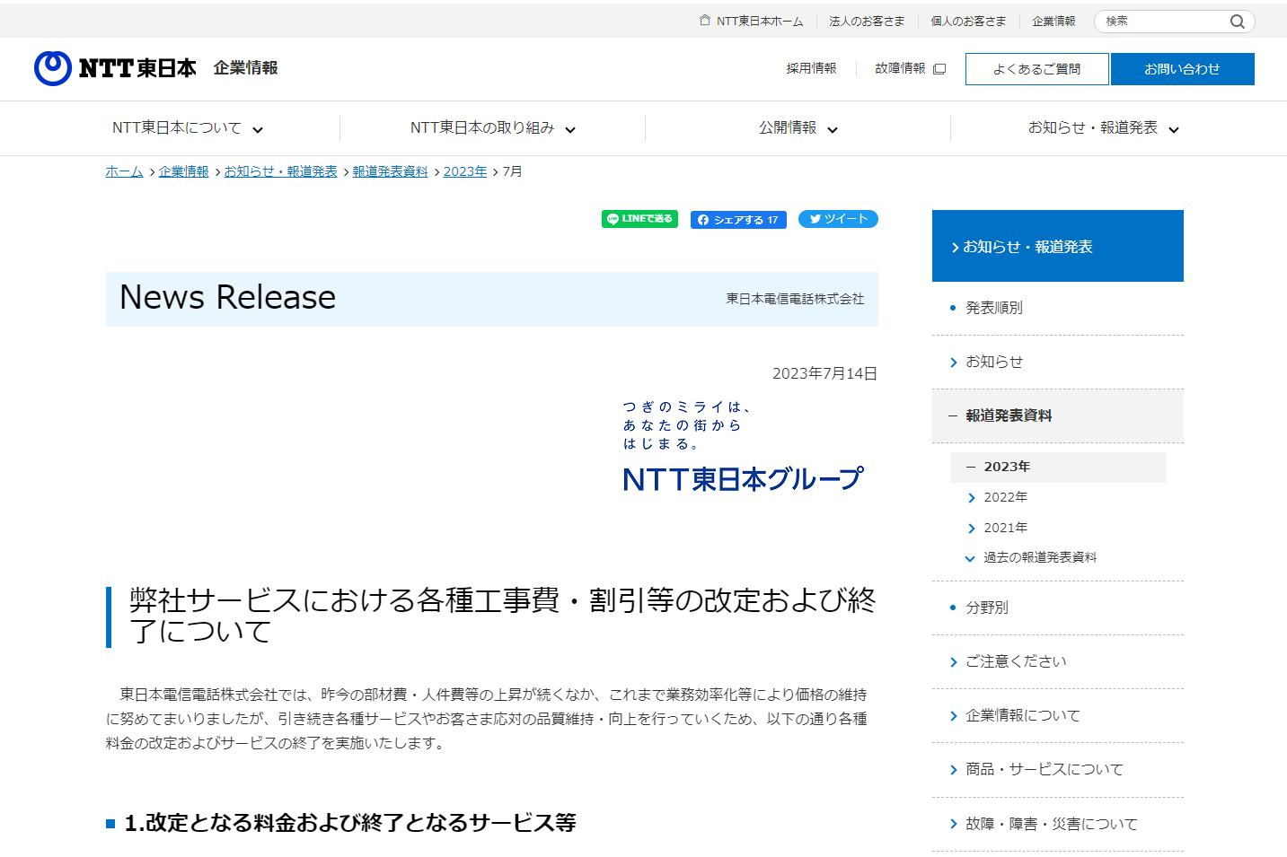Click heading 1.改定となる料金および終了となるサービス等
1287x857 pixels.
coord(349,823)
